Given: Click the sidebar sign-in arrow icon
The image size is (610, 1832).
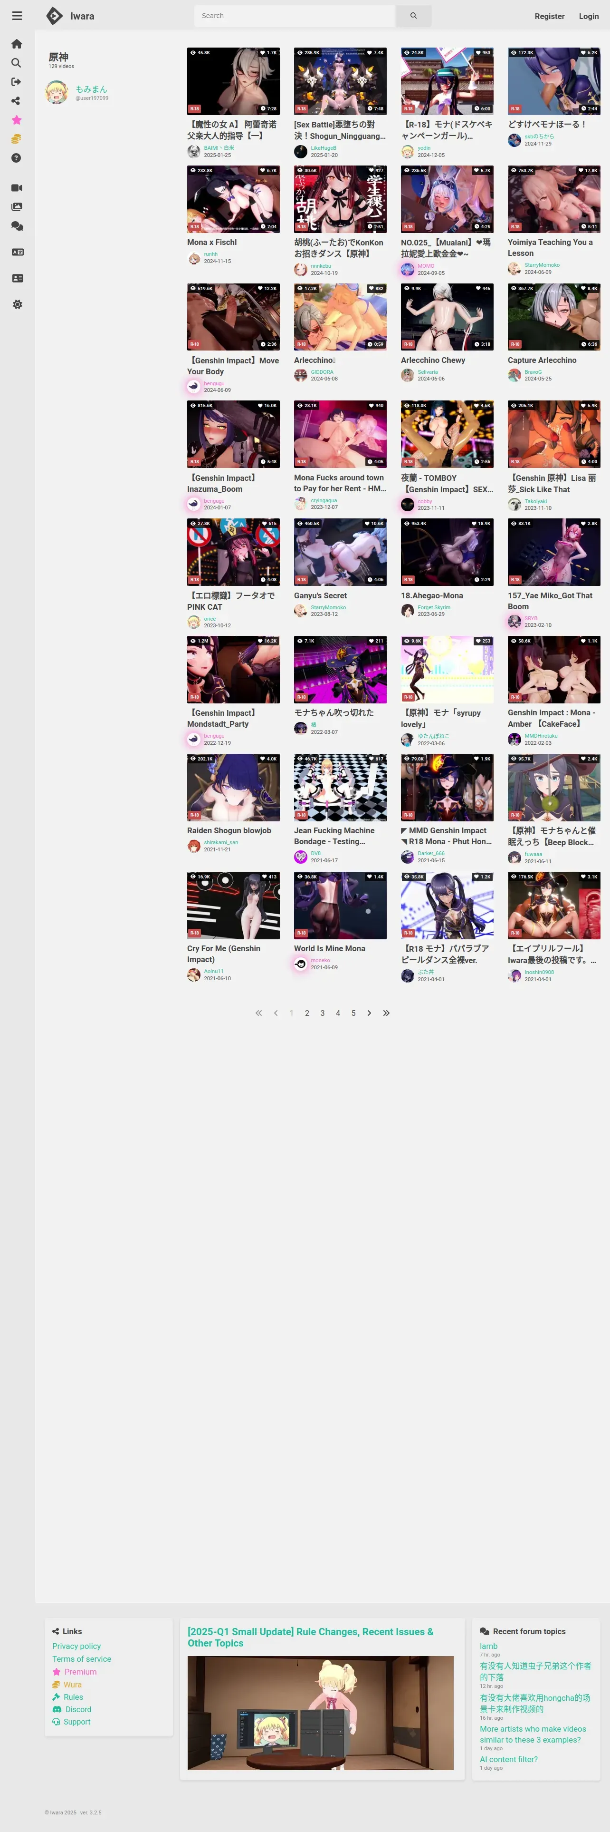Looking at the screenshot, I should click(x=17, y=82).
